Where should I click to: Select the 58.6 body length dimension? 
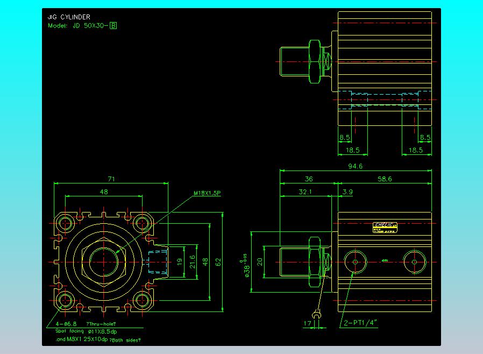[385, 179]
